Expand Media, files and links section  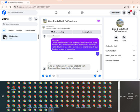click(x=120, y=56)
